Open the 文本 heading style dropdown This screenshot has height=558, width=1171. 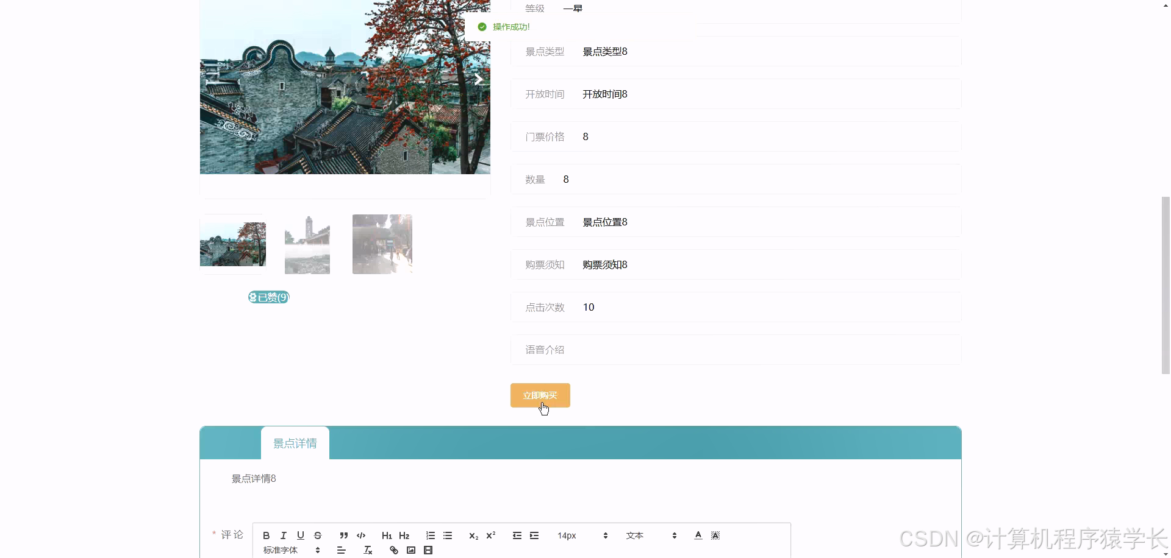(x=651, y=535)
